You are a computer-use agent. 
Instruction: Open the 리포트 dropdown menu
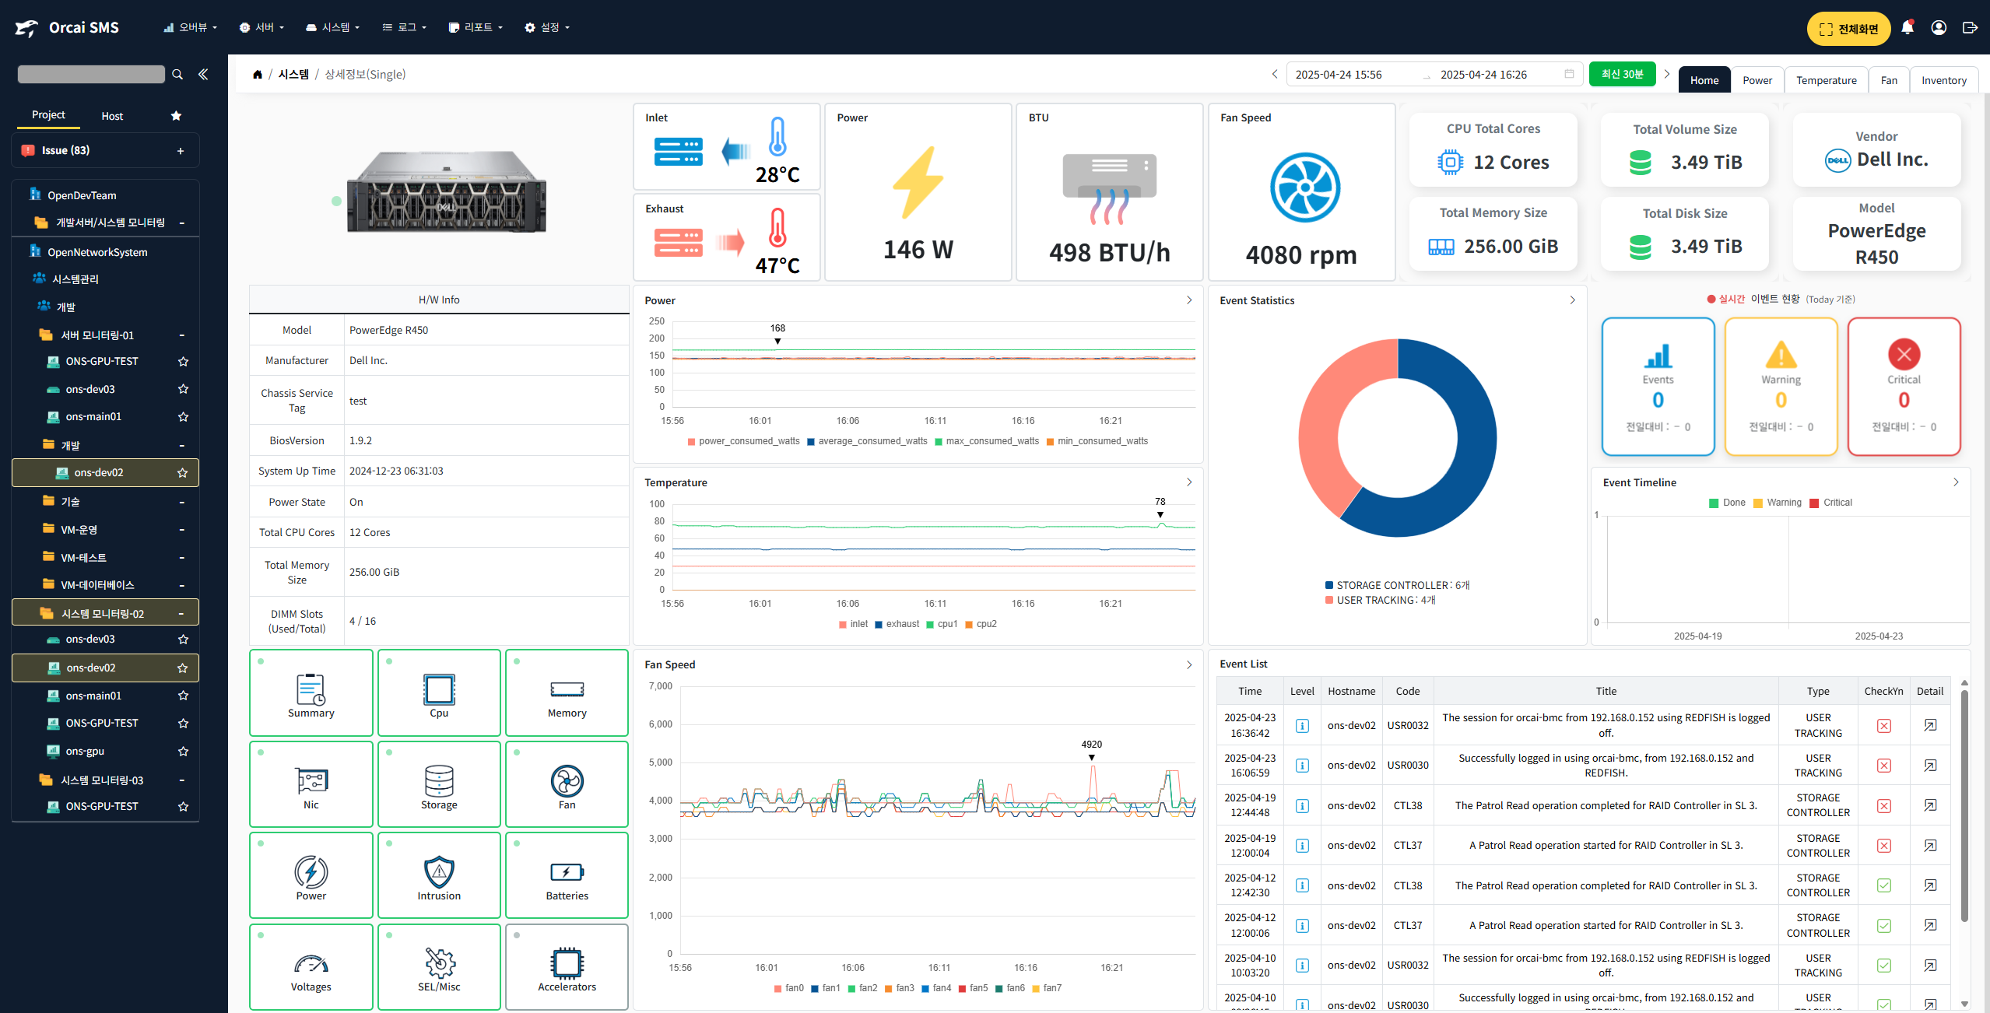pos(476,27)
